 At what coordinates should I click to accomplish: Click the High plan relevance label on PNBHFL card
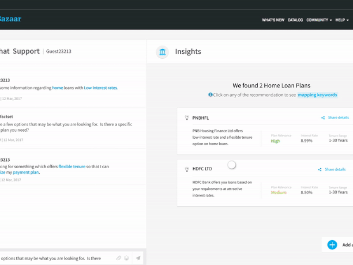point(275,141)
